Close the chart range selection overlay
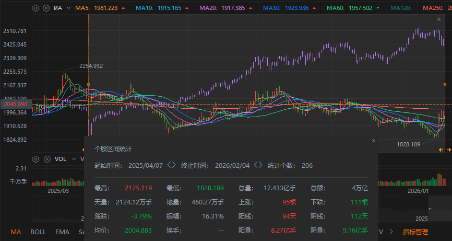This screenshot has width=452, height=241. point(439,19)
